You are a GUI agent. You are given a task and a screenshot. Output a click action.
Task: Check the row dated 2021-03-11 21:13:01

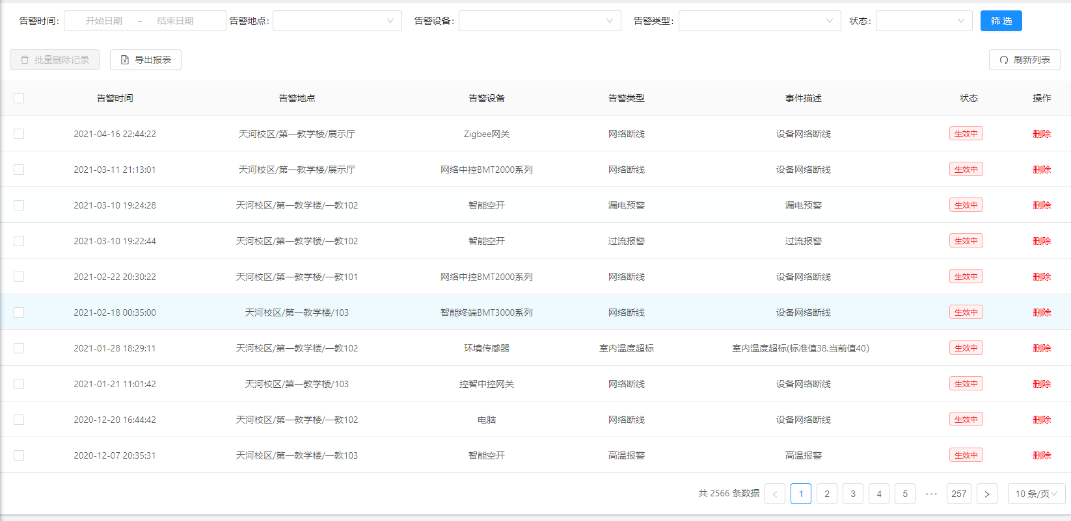(x=19, y=170)
